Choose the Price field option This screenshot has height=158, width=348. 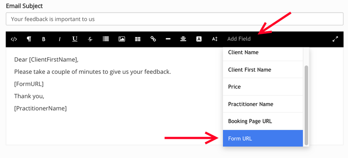coord(263,87)
